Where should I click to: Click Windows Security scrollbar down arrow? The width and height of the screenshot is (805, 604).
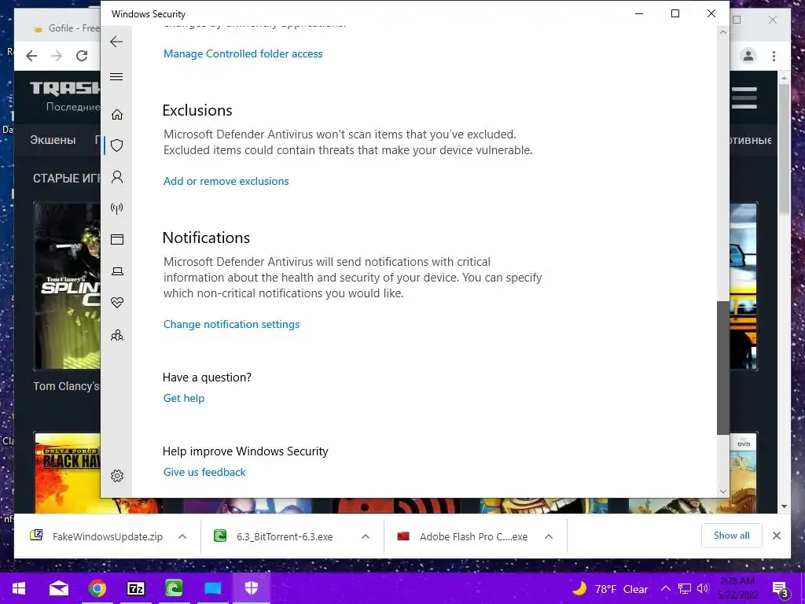pos(723,492)
